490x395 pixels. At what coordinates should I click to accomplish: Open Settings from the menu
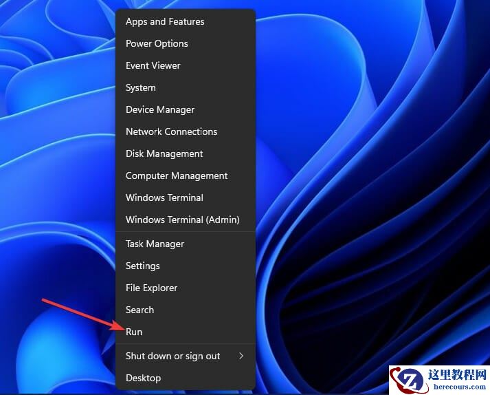coord(186,266)
